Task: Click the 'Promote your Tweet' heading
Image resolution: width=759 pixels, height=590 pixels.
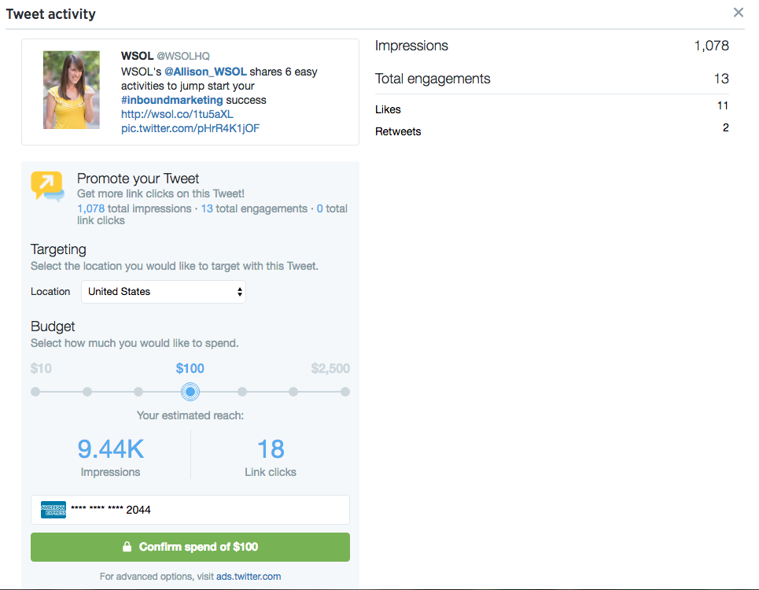Action: click(138, 179)
